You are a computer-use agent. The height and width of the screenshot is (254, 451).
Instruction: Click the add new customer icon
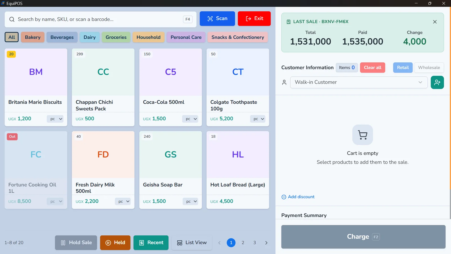pyautogui.click(x=437, y=82)
